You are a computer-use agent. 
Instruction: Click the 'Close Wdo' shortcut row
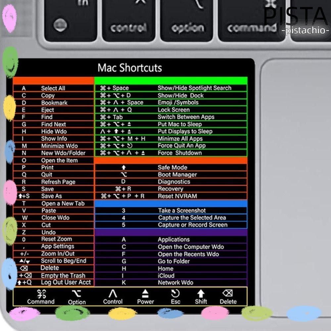click(x=54, y=218)
